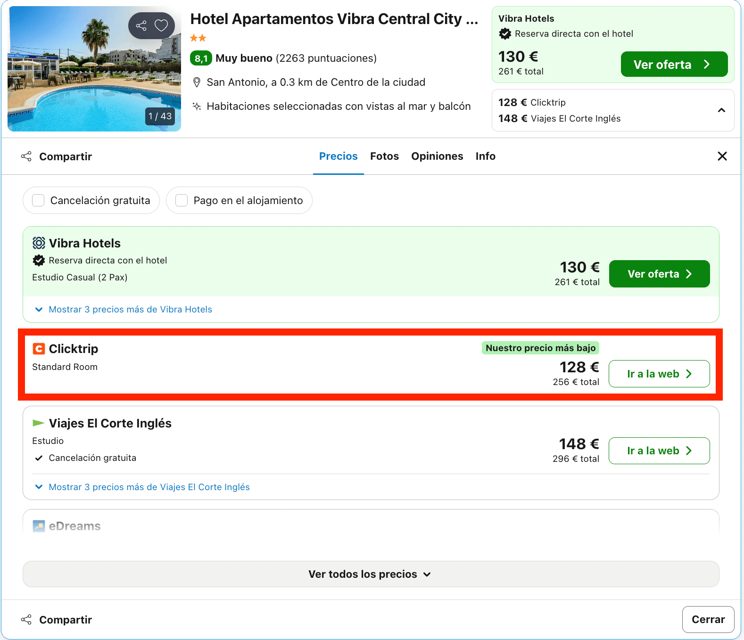Click the 'Nuestro precio más bajo' badge
The width and height of the screenshot is (744, 640).
[x=540, y=348]
